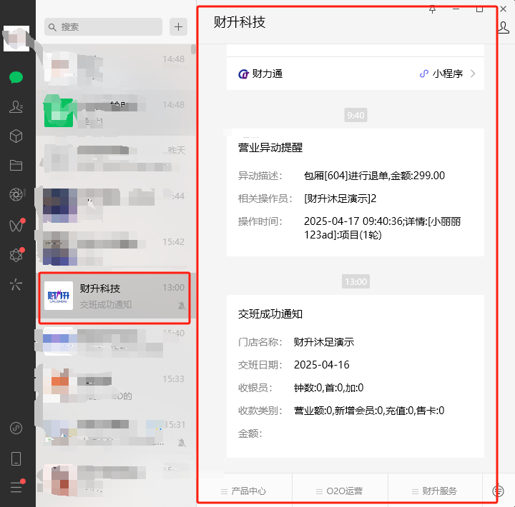515x507 pixels.
Task: Switch to keyboard input icon at bottom right
Action: click(x=498, y=491)
